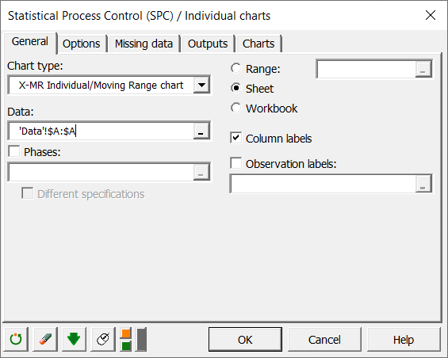This screenshot has width=448, height=358.
Task: Click the Range output range selector icon
Action: pyautogui.click(x=423, y=69)
